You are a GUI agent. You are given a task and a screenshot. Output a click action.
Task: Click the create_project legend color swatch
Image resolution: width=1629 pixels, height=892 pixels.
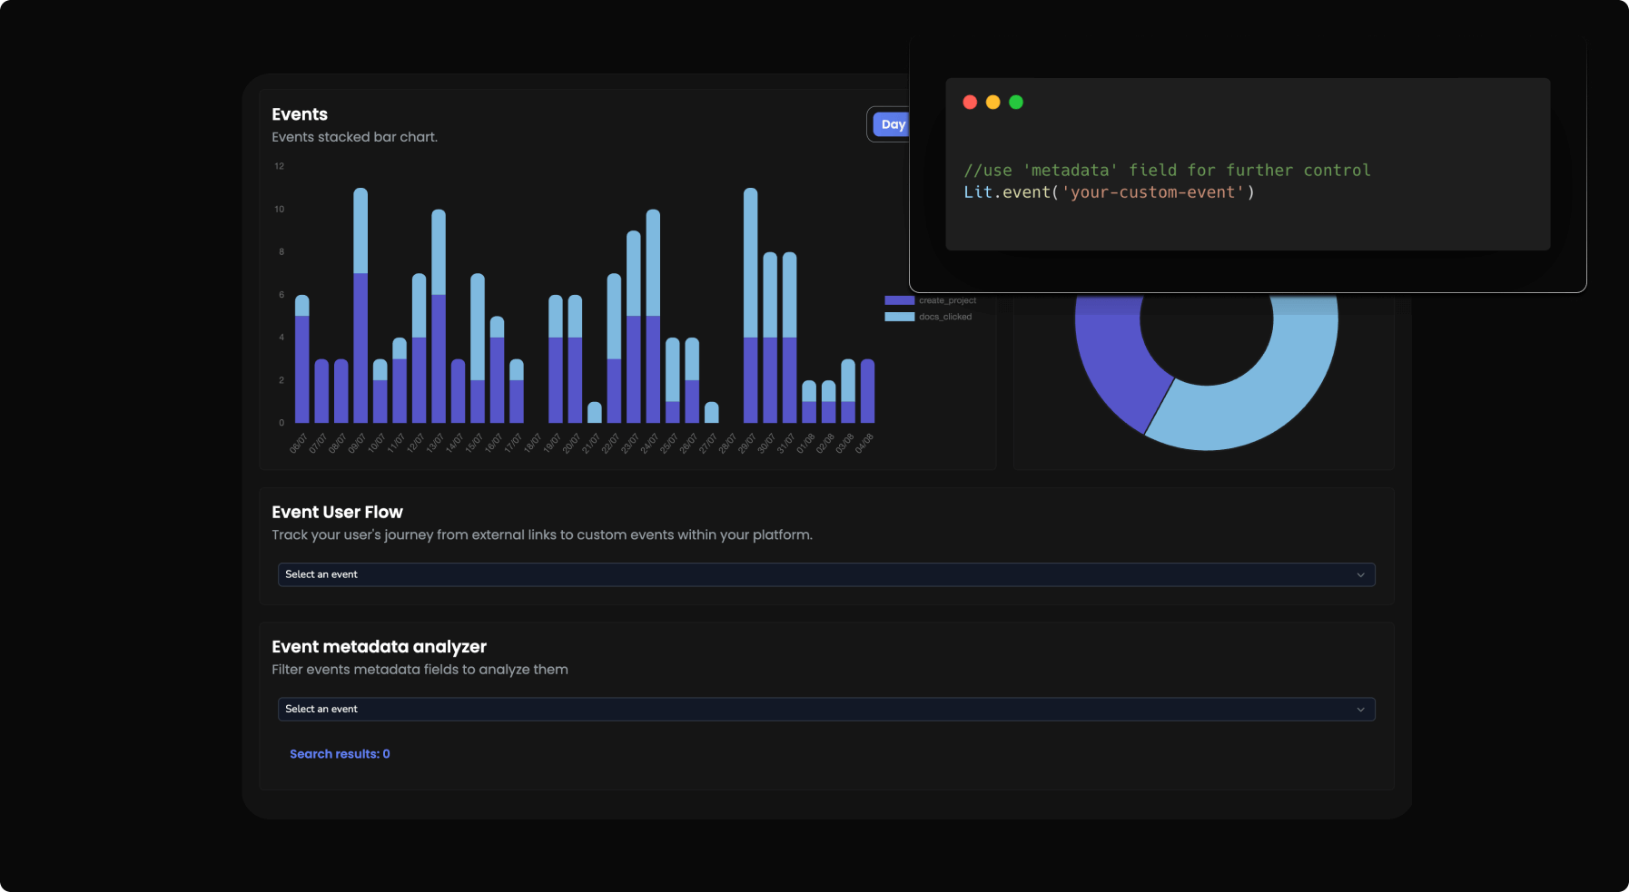coord(899,300)
